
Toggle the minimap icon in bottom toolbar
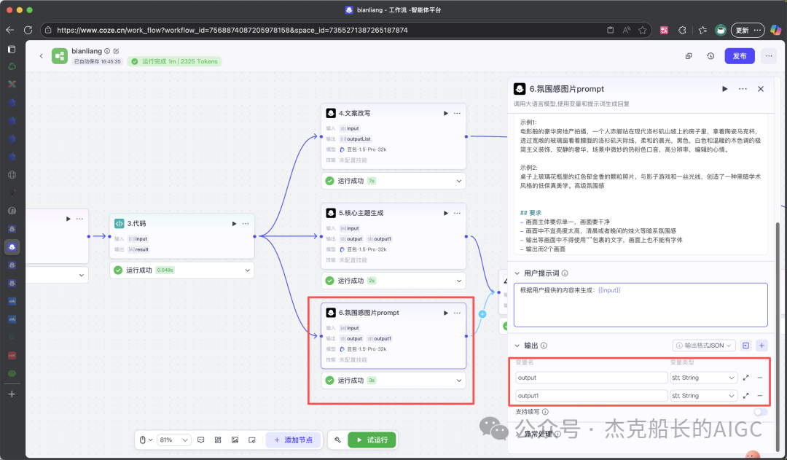[252, 440]
